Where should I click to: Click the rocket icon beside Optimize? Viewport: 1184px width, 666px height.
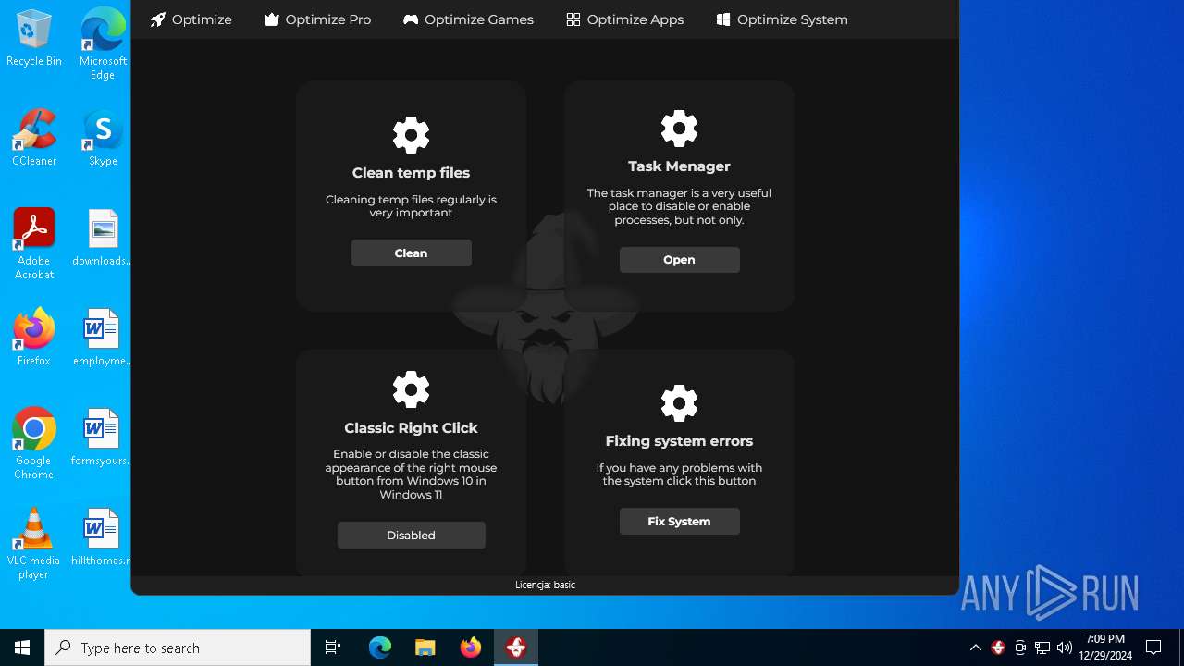pos(158,19)
